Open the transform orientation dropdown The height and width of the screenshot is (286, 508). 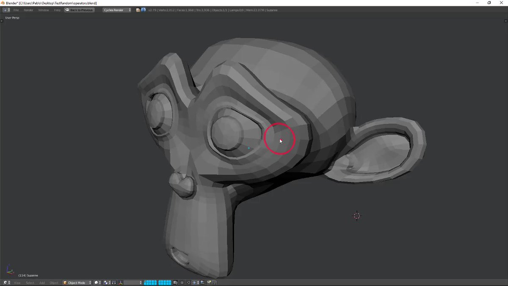coord(133,283)
